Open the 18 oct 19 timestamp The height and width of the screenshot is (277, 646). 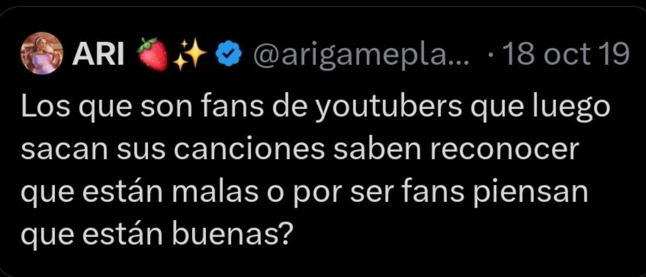click(x=565, y=54)
